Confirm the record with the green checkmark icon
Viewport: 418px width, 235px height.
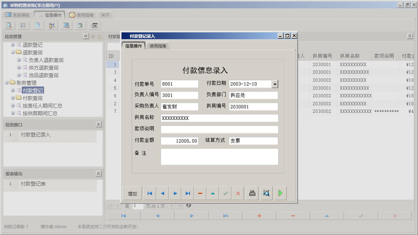tap(225, 193)
